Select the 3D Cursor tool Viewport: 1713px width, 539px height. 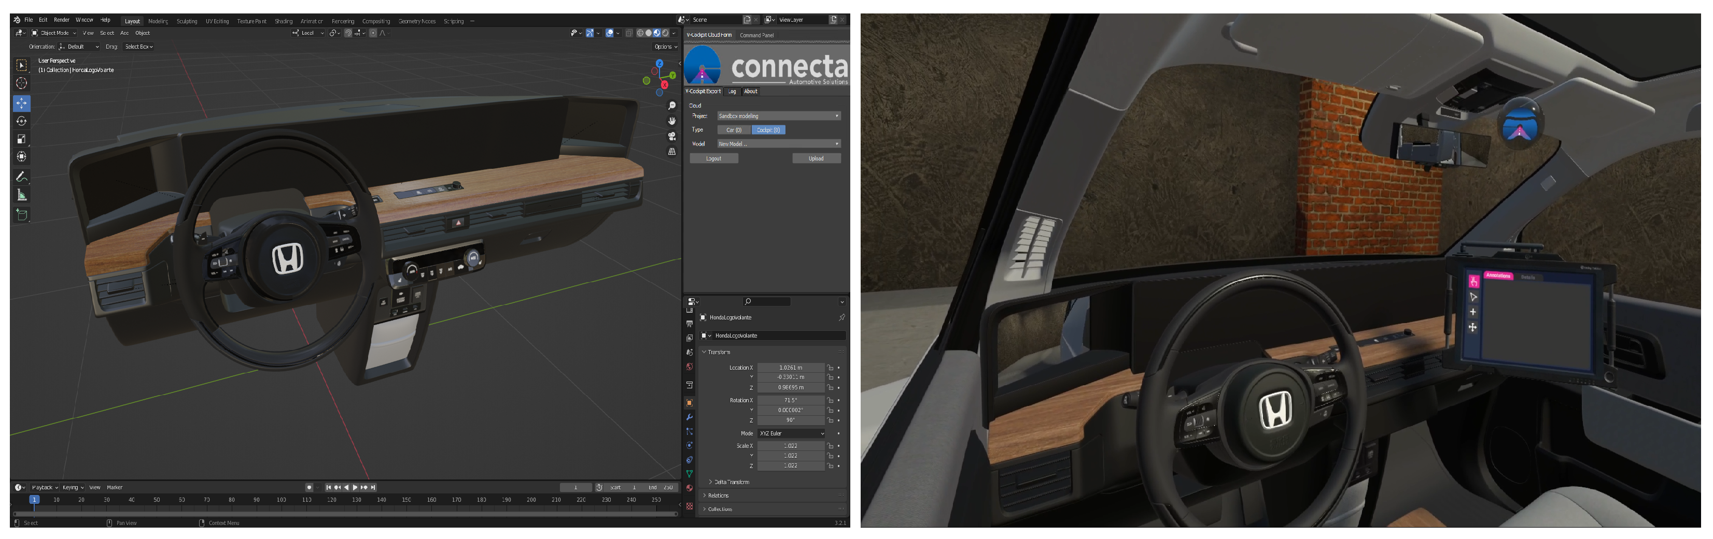point(21,83)
